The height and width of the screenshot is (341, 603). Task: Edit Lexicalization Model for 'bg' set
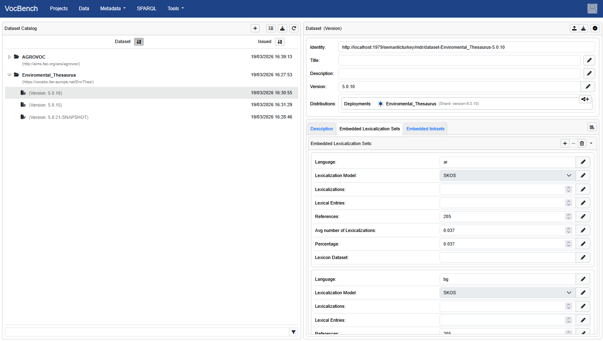(583, 293)
